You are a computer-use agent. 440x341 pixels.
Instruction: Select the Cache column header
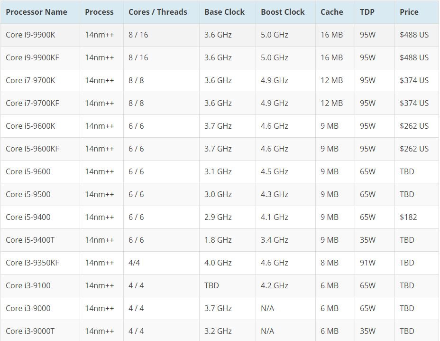[x=332, y=12]
